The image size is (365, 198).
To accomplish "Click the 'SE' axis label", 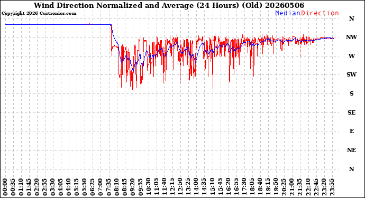I will pyautogui.click(x=351, y=112).
